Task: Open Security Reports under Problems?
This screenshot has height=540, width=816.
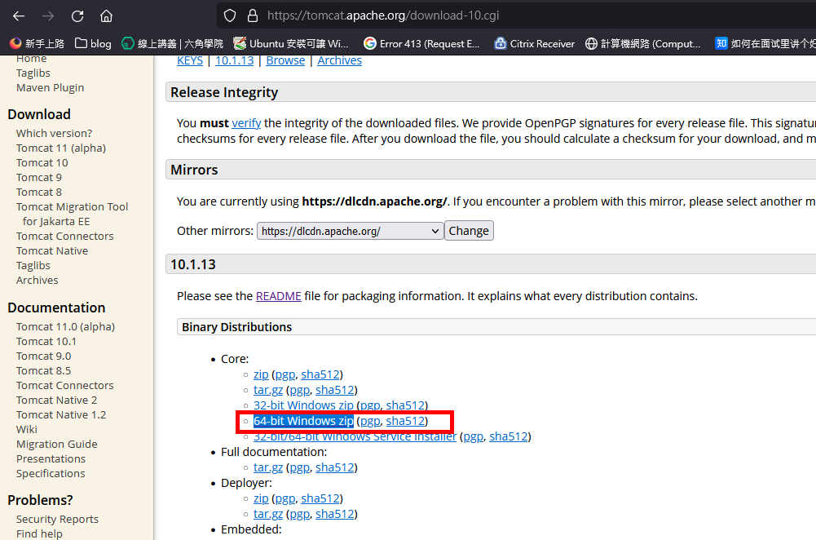Action: (57, 519)
